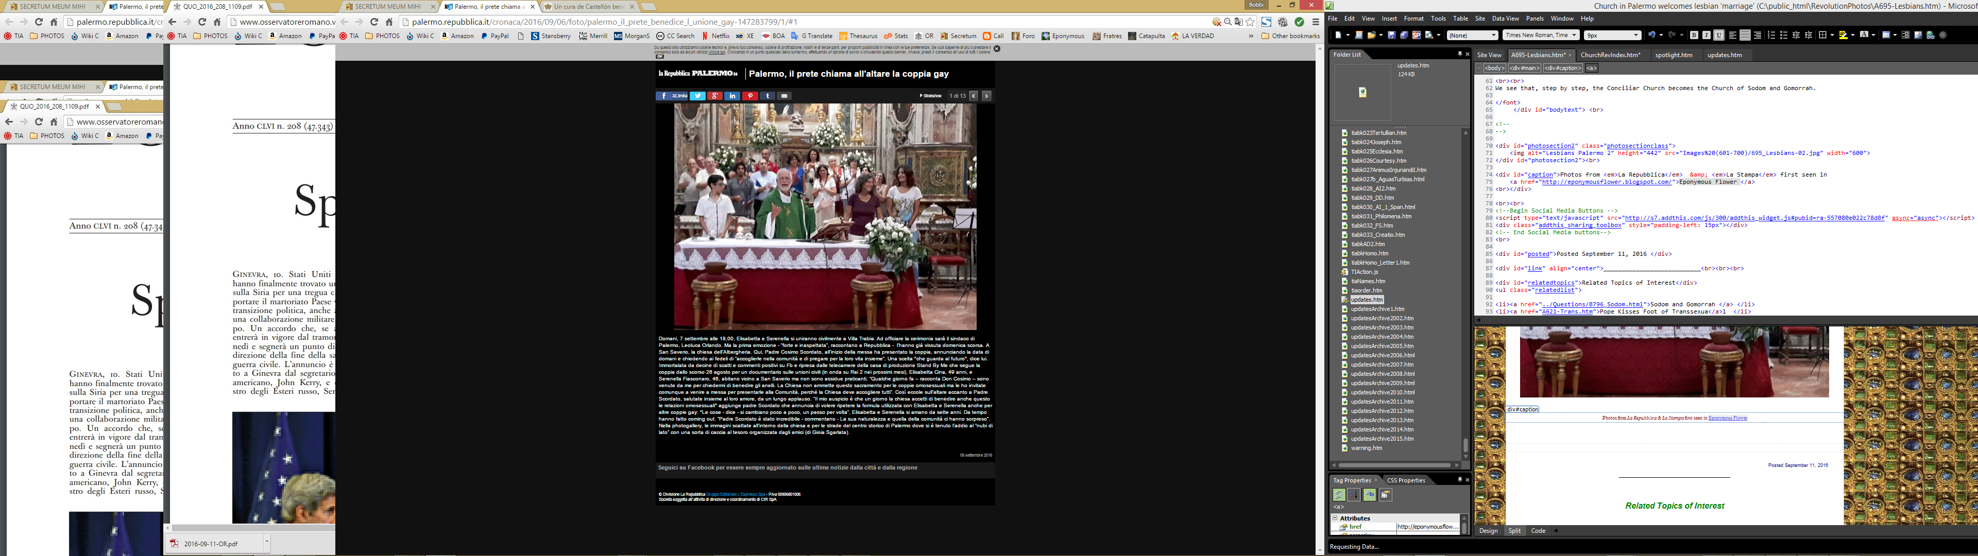Click the Borders icon in toolbar
Viewport: 1978px width, 556px height.
click(1823, 36)
